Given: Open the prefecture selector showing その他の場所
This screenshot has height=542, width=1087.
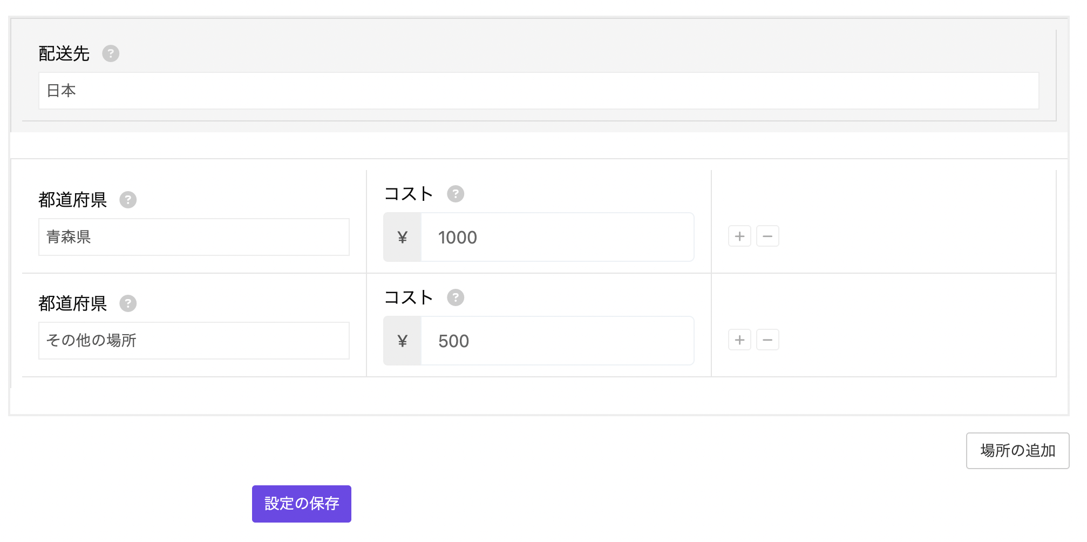Looking at the screenshot, I should pyautogui.click(x=194, y=341).
